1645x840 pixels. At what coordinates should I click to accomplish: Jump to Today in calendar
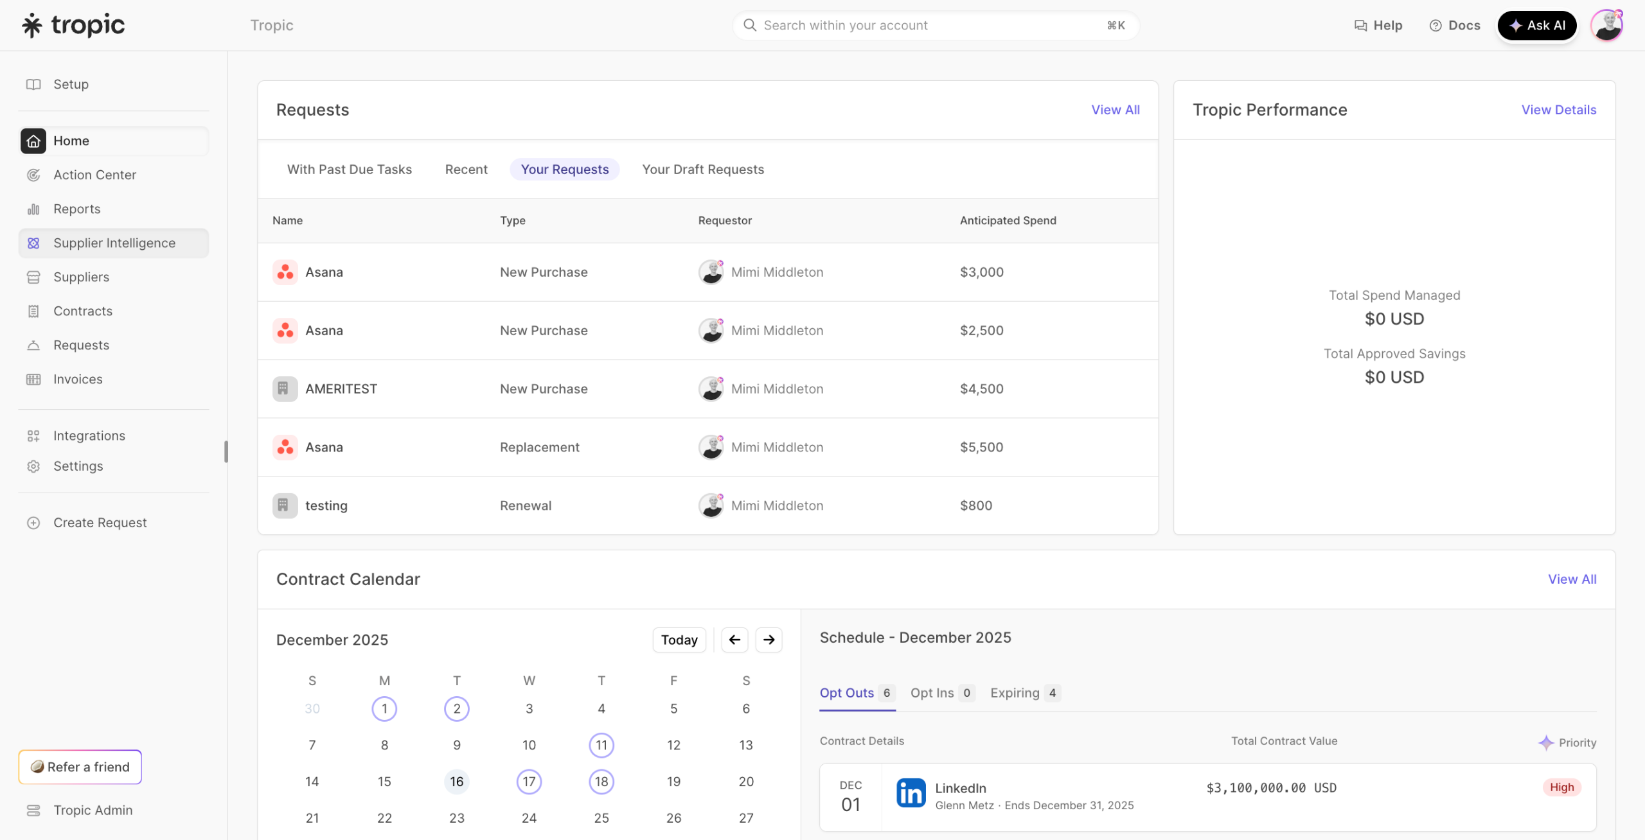point(679,640)
